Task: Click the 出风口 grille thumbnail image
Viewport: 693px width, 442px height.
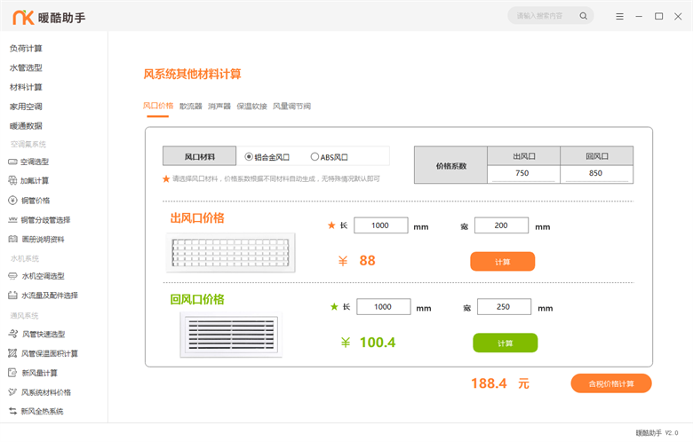Action: tap(230, 253)
